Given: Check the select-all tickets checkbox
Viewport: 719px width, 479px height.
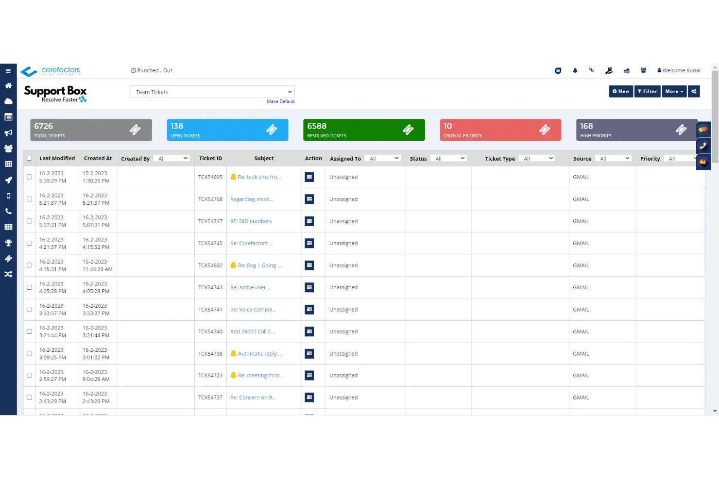Looking at the screenshot, I should click(x=30, y=158).
